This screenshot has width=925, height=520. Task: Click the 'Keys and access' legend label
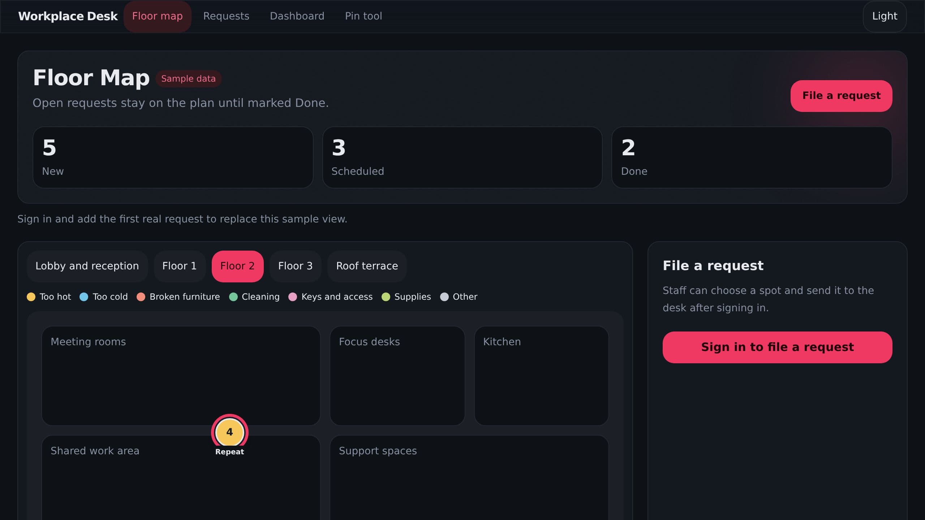(x=337, y=297)
